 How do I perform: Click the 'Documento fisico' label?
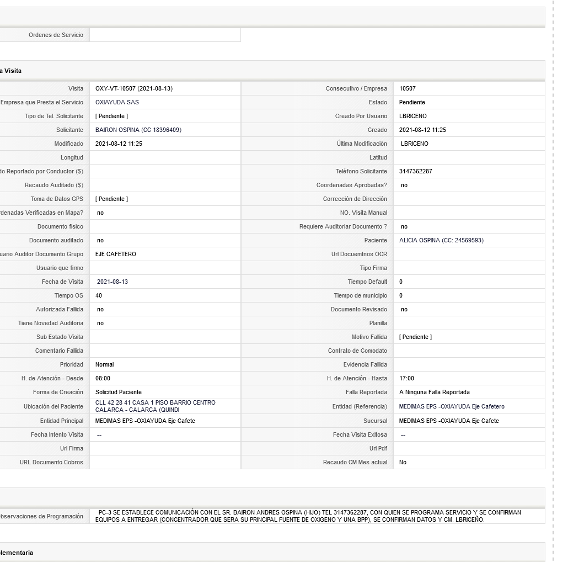60,226
